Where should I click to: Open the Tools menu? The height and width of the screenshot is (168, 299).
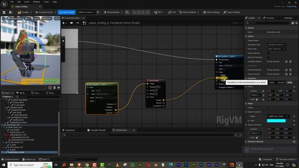pos(46,2)
